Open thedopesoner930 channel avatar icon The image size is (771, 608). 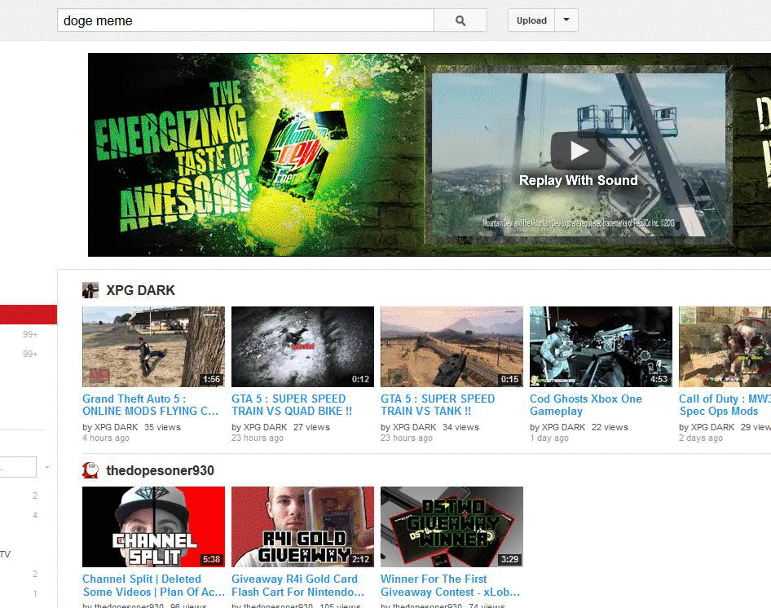[x=90, y=470]
